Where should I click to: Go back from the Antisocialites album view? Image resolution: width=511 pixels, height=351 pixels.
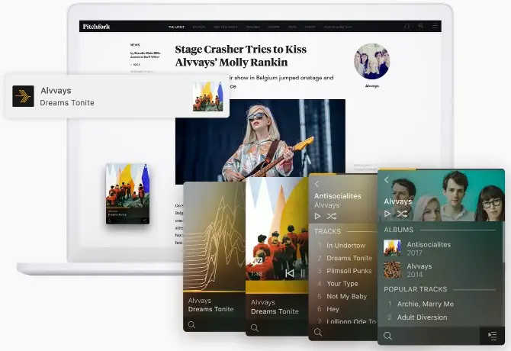point(317,184)
